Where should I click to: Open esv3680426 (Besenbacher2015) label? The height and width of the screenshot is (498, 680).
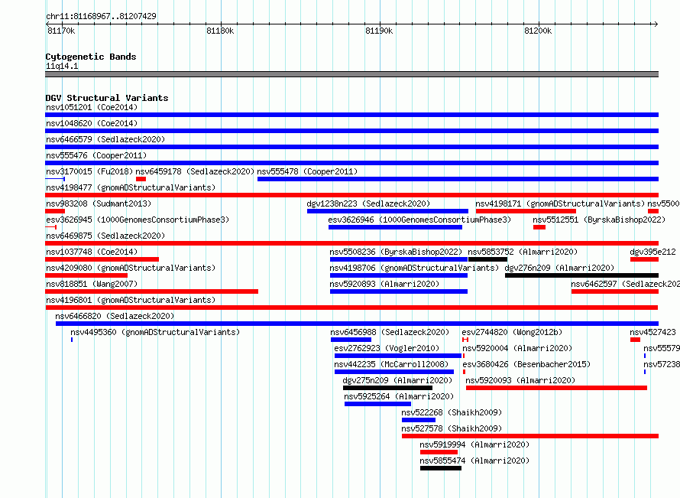[x=526, y=364]
